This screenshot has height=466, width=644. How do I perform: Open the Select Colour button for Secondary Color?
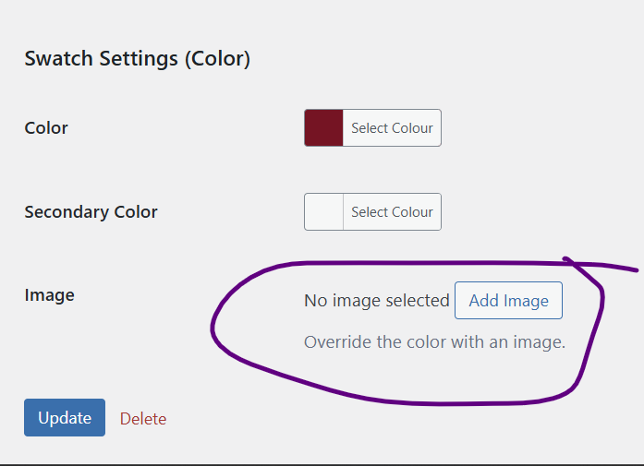coord(392,211)
